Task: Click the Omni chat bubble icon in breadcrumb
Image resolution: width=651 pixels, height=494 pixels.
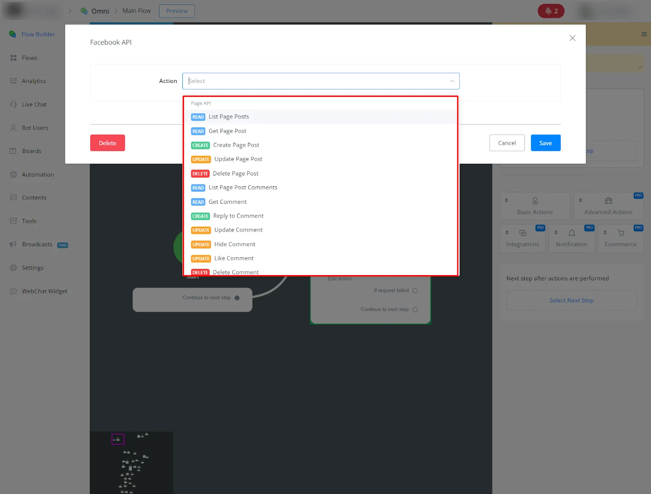Action: pyautogui.click(x=84, y=11)
